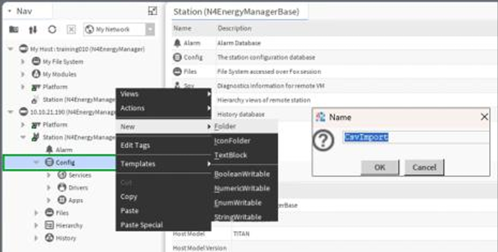Select StringWritable in New submenu
498x252 pixels.
click(x=244, y=217)
